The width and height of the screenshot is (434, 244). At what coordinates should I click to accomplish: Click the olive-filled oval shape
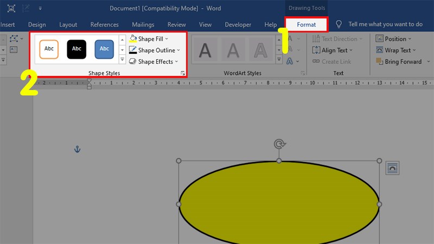[x=279, y=205]
